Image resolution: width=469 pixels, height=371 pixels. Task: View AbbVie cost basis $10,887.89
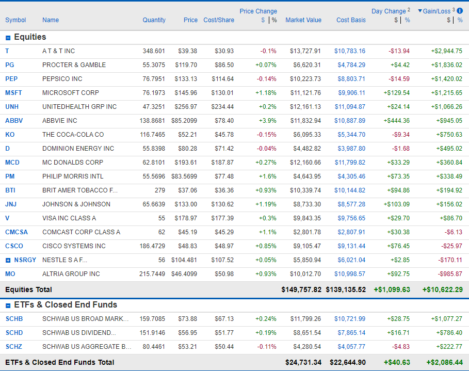(350, 121)
